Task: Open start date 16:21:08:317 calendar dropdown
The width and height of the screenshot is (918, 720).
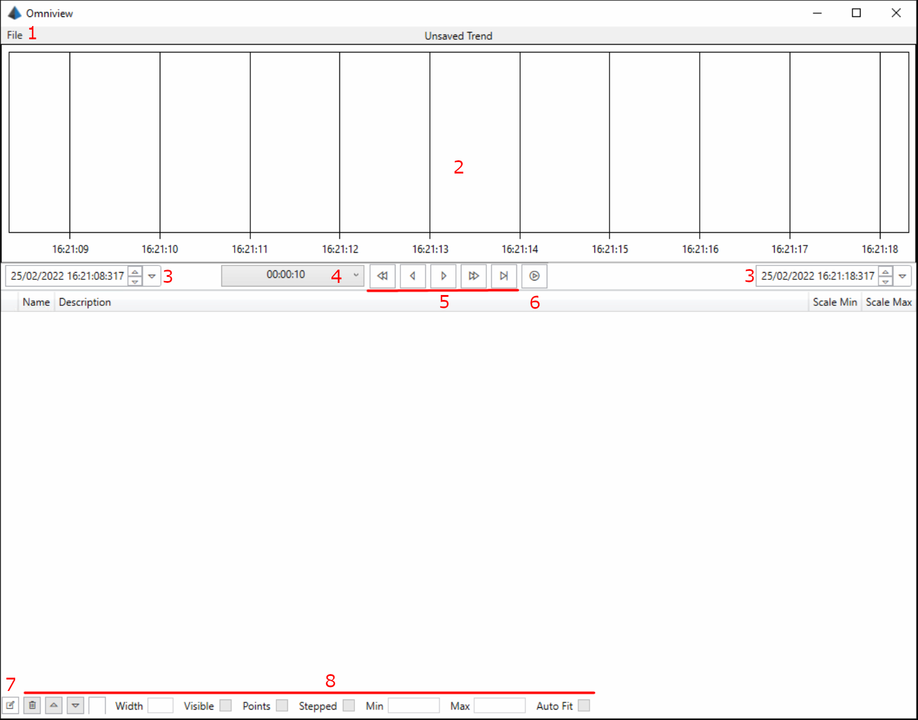Action: pos(152,276)
